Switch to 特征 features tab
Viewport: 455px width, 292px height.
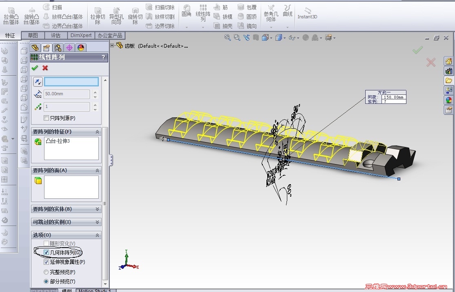tap(10, 35)
